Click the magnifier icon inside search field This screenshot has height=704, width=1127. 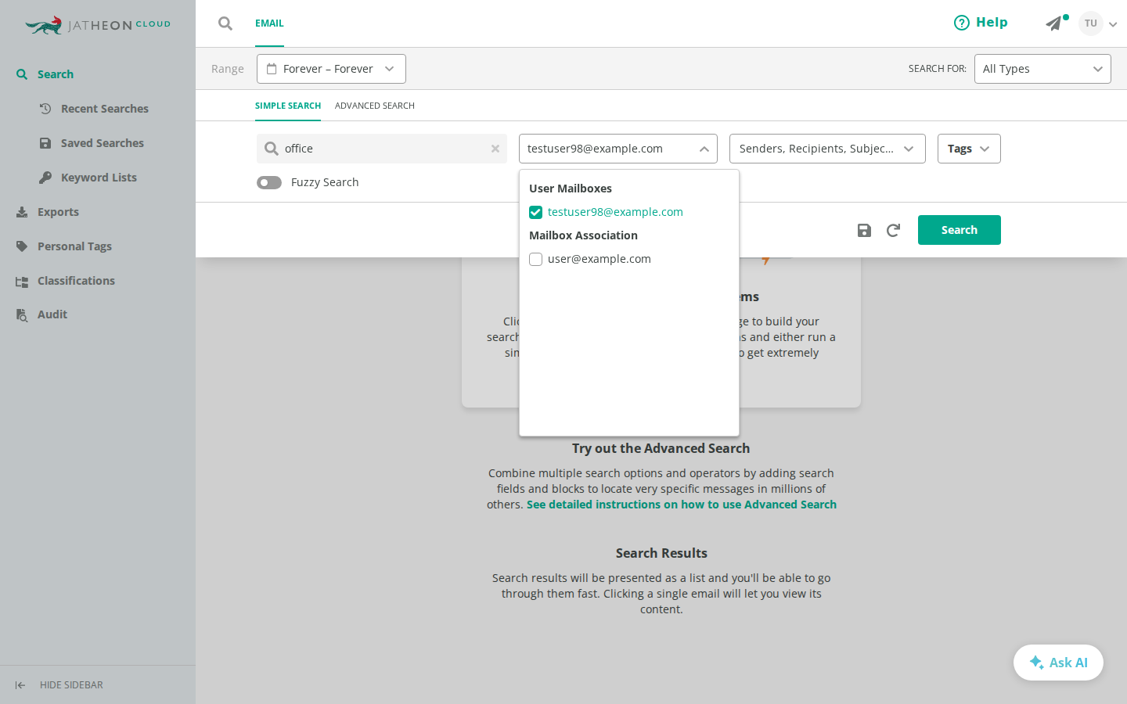tap(272, 149)
